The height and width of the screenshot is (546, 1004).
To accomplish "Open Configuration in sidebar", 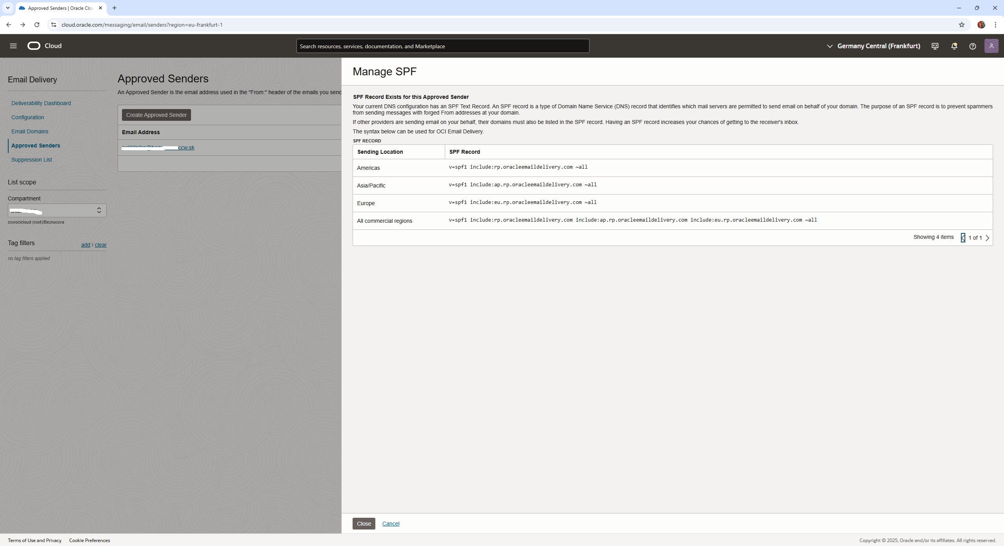I will click(x=27, y=117).
